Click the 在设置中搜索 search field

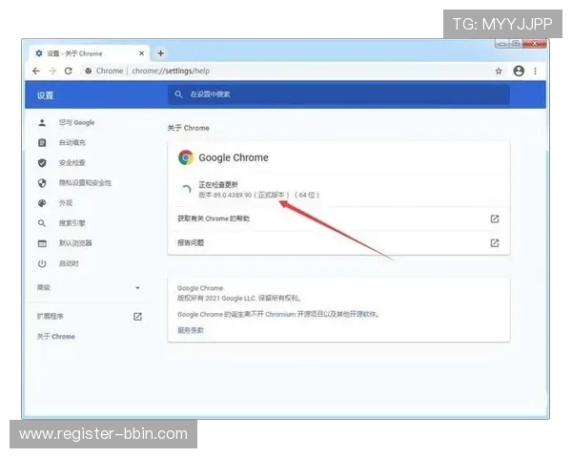pos(338,94)
